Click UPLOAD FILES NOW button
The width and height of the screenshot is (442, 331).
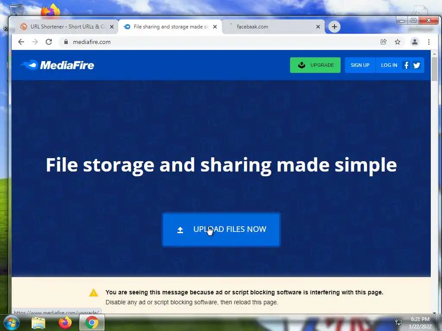221,229
